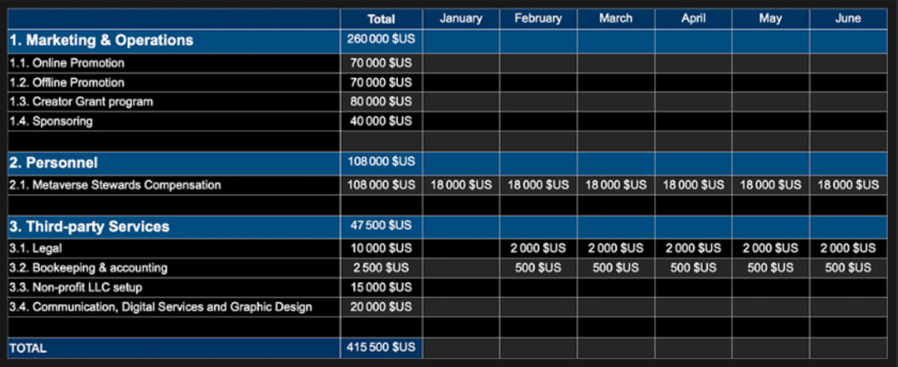Click the Creator Grant program cell
898x367 pixels.
[x=93, y=102]
